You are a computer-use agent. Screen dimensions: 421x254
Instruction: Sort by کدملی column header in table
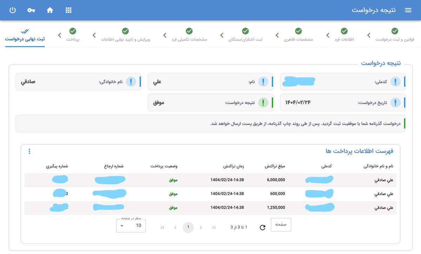[x=326, y=166]
